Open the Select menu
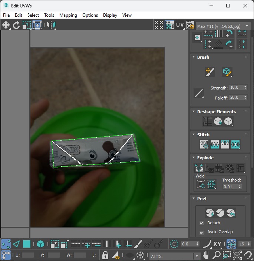 coord(33,15)
